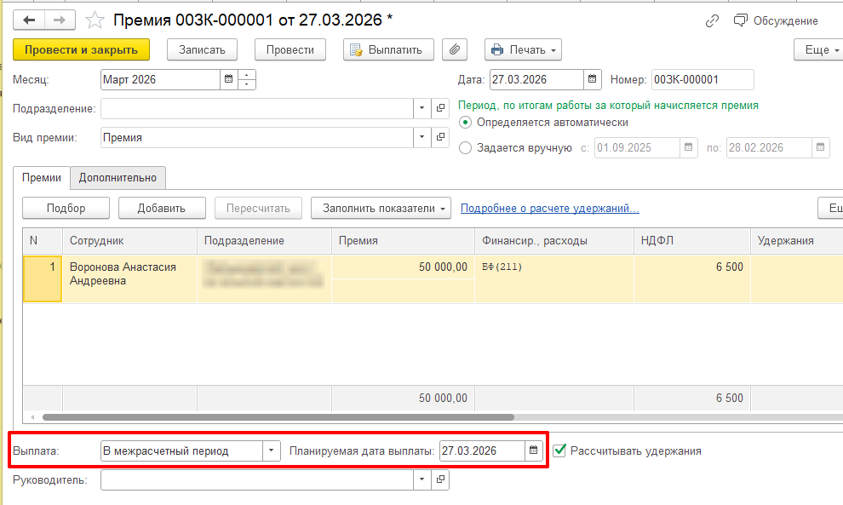843x505 pixels.
Task: Add document to favorites with star
Action: coord(95,20)
